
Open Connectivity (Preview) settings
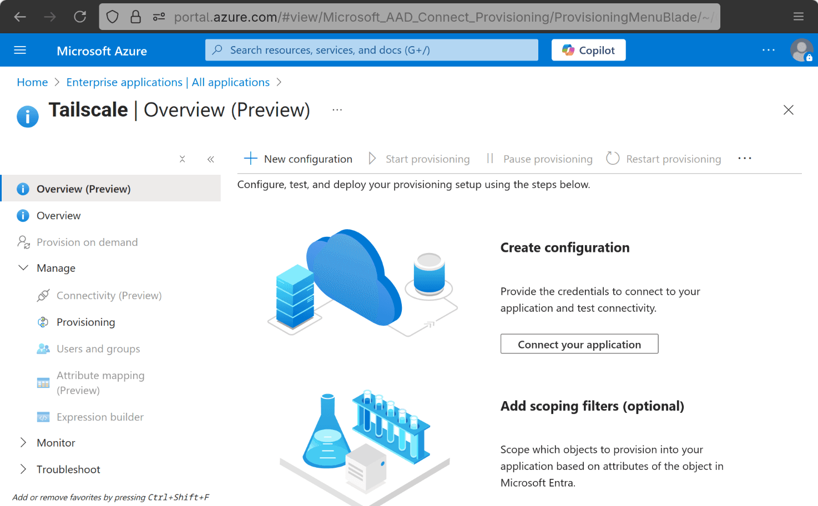pyautogui.click(x=109, y=295)
